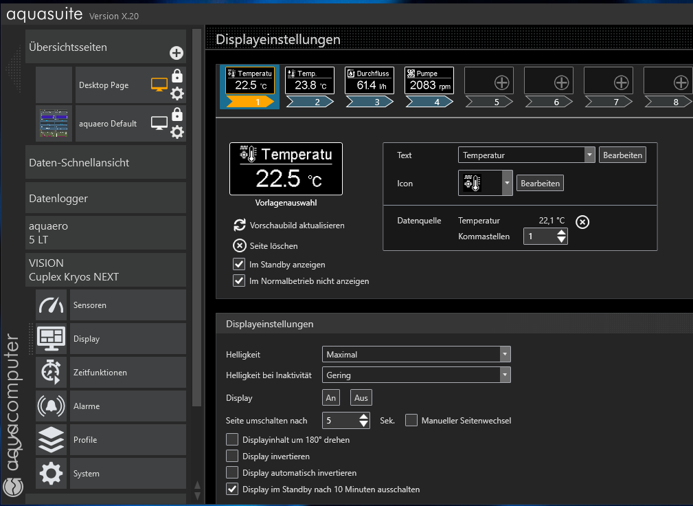The width and height of the screenshot is (693, 506).
Task: Remove the Datenquelle with the X icon
Action: (x=582, y=221)
